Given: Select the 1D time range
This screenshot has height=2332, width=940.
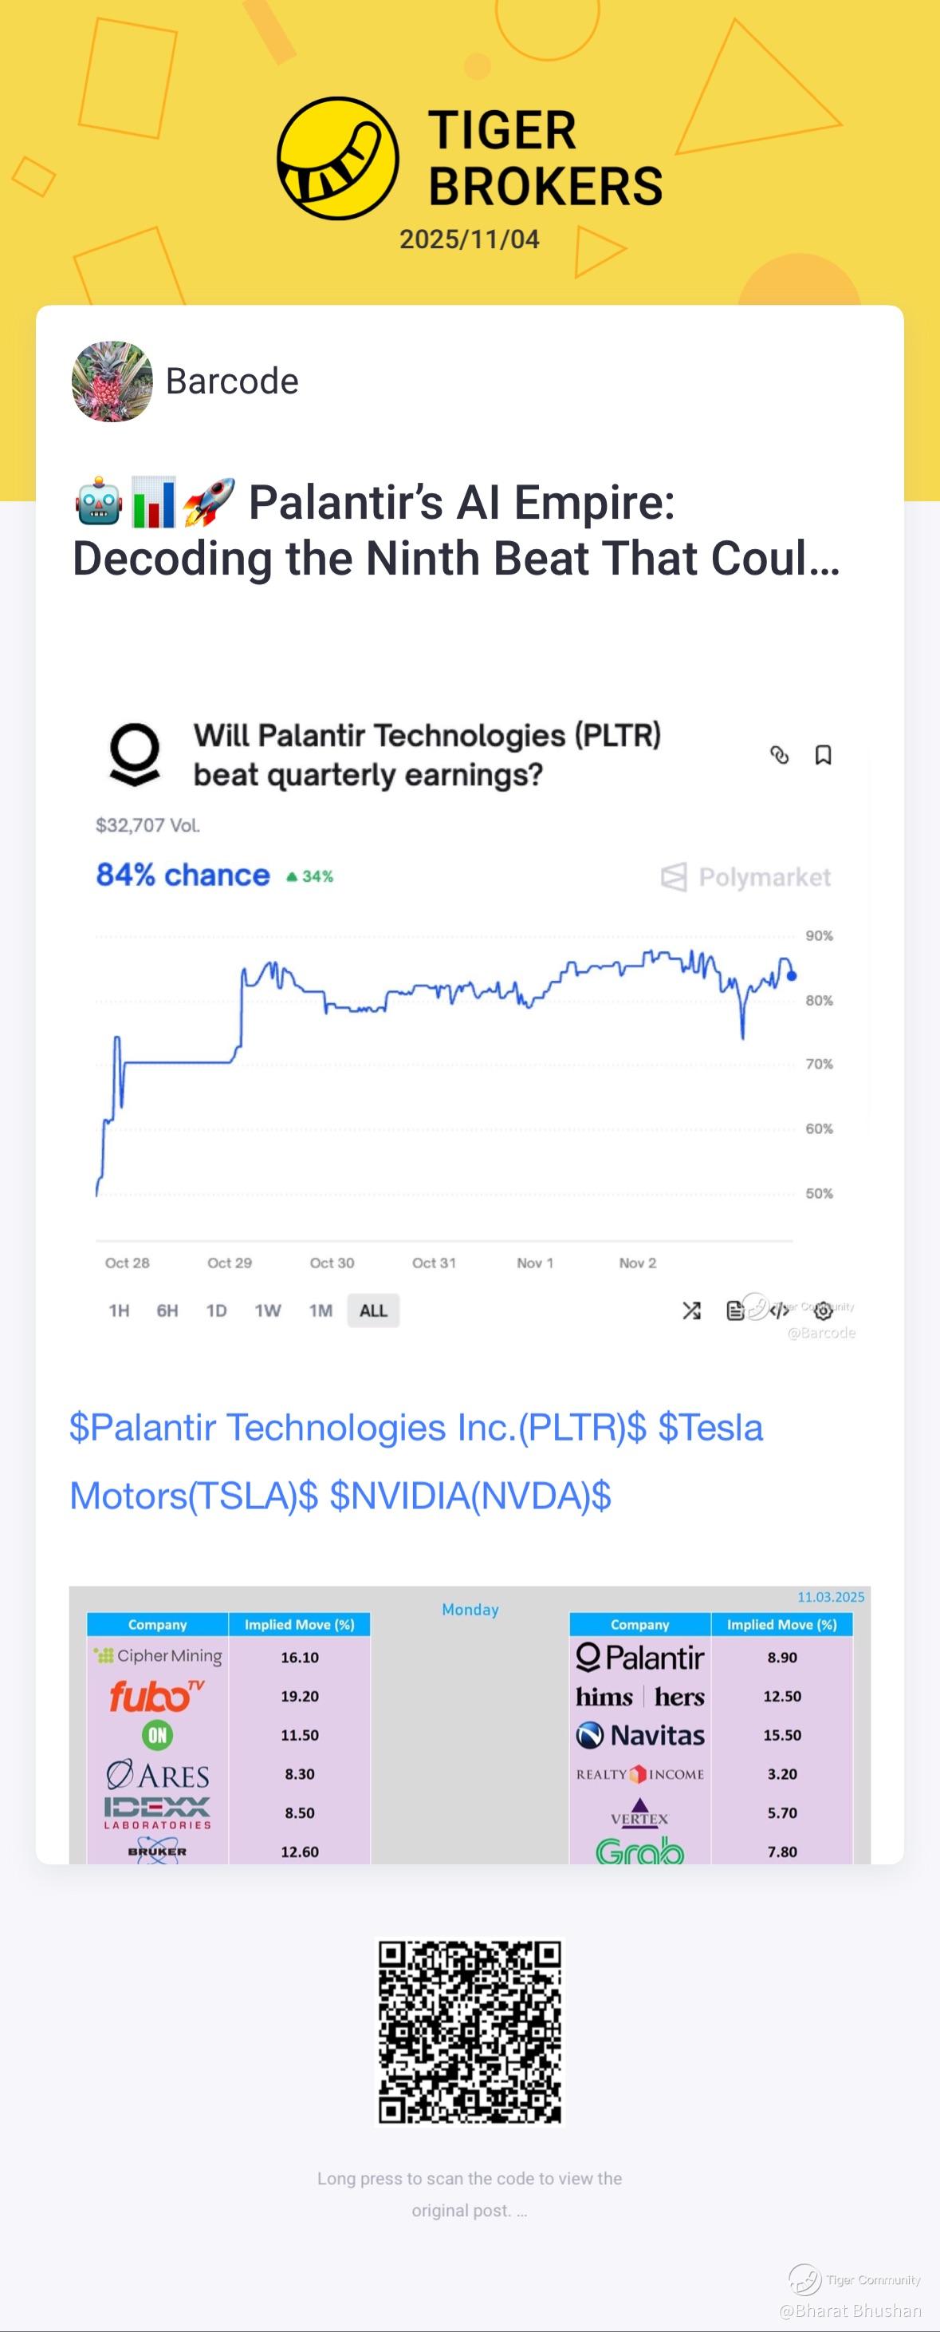Looking at the screenshot, I should point(216,1310).
